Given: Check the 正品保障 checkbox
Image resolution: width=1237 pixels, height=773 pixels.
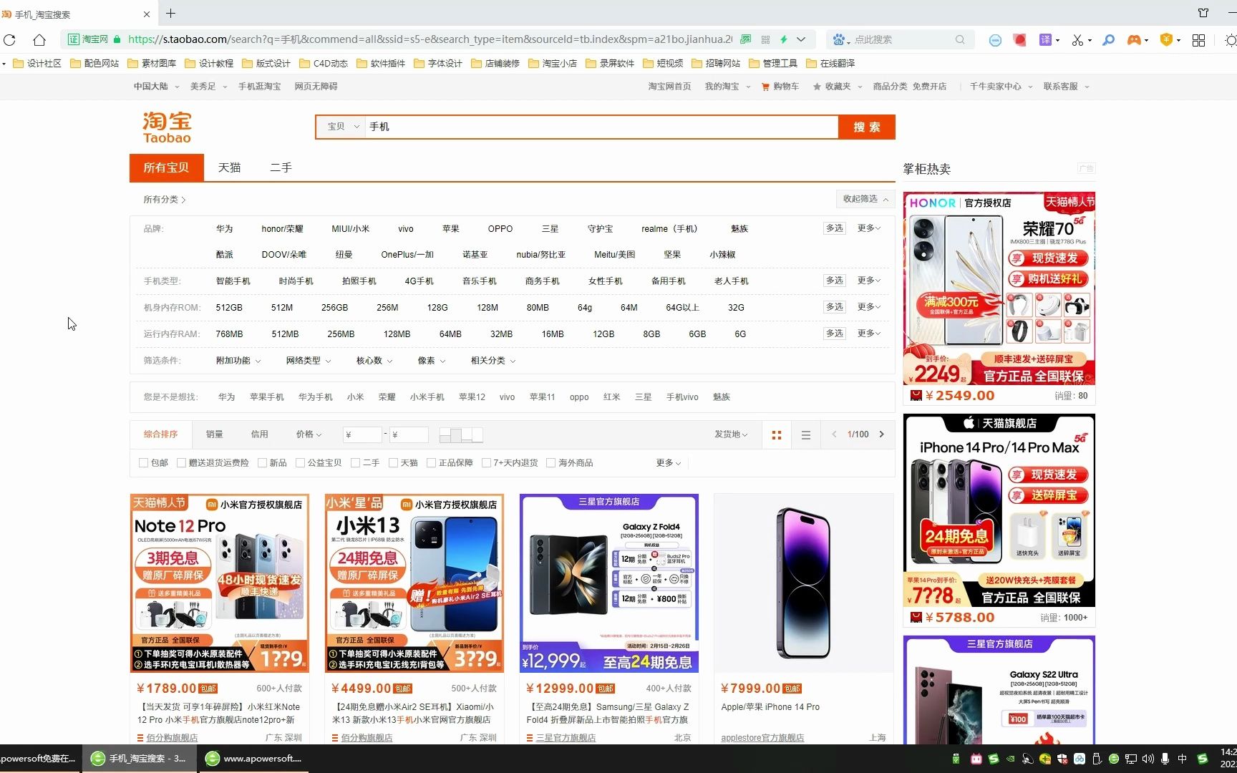Looking at the screenshot, I should 431,463.
